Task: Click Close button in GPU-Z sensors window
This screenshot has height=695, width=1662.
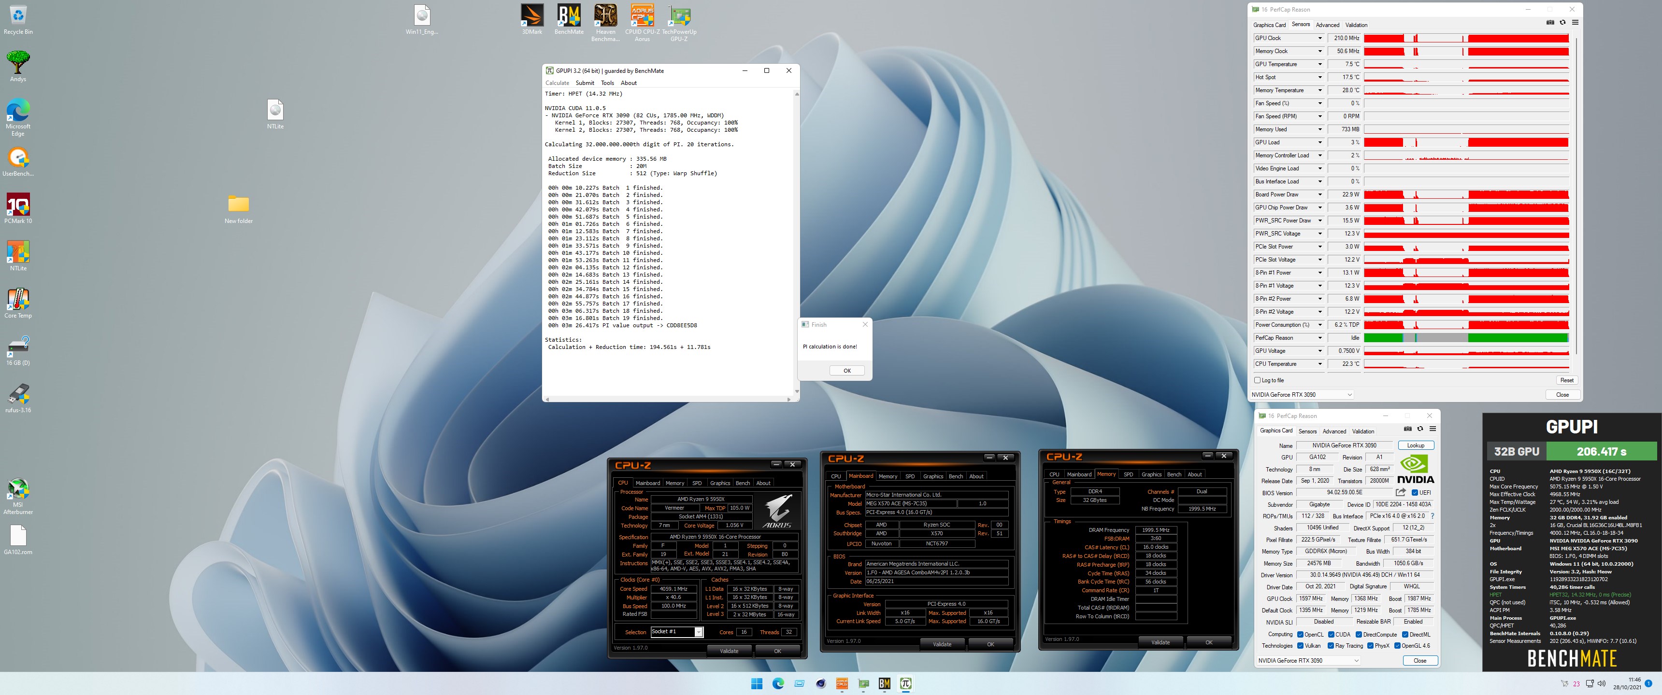Action: [1562, 395]
